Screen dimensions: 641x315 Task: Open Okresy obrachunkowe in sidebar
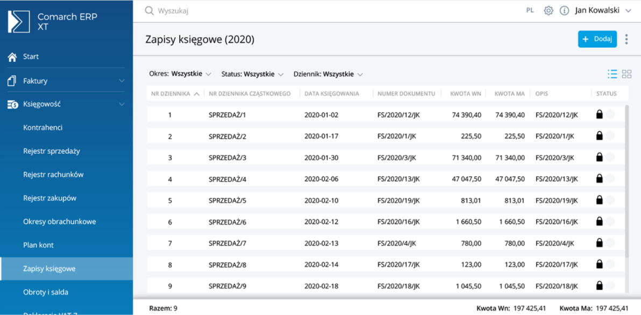tap(60, 222)
